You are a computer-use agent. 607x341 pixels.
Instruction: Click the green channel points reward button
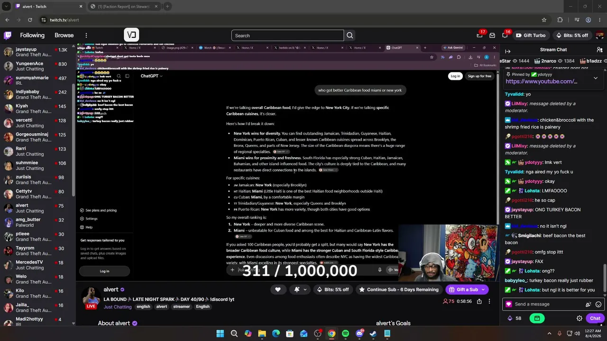pyautogui.click(x=537, y=318)
